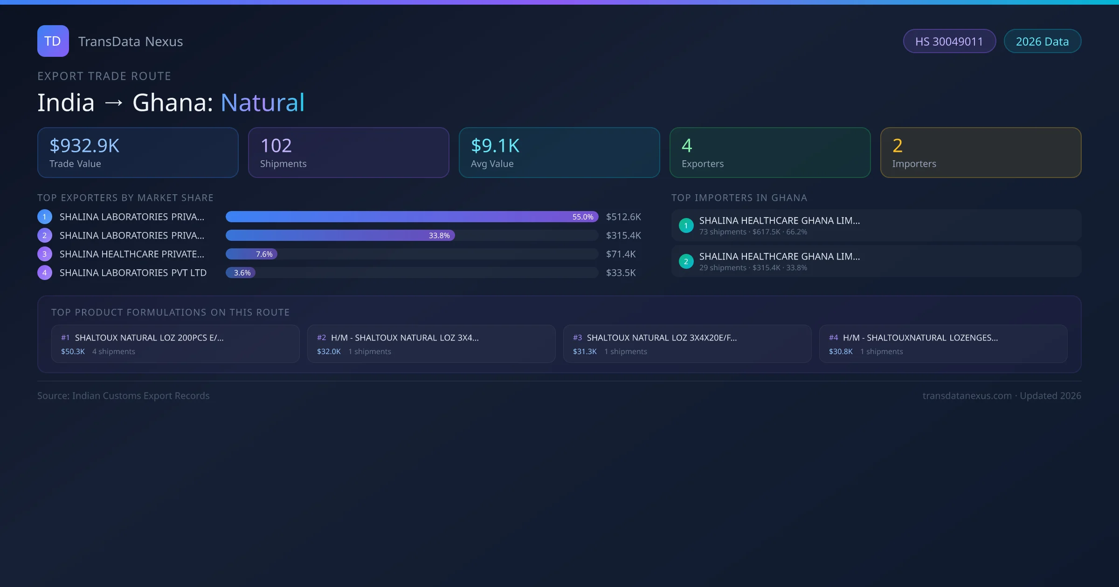This screenshot has height=587, width=1119.
Task: Open the $932.9K Trade Value card
Action: pos(138,153)
